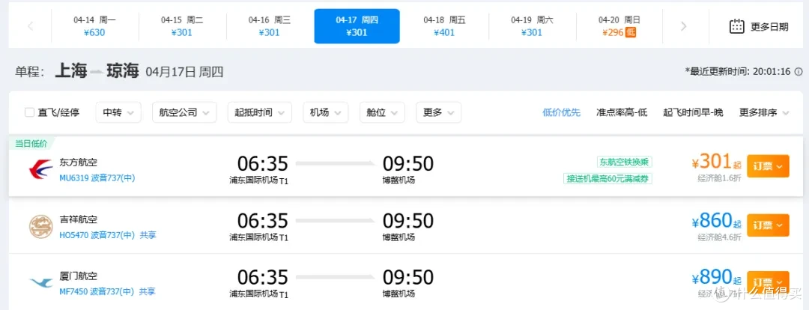Book the ¥301 China Eastern flight
The image size is (809, 310).
pyautogui.click(x=768, y=166)
